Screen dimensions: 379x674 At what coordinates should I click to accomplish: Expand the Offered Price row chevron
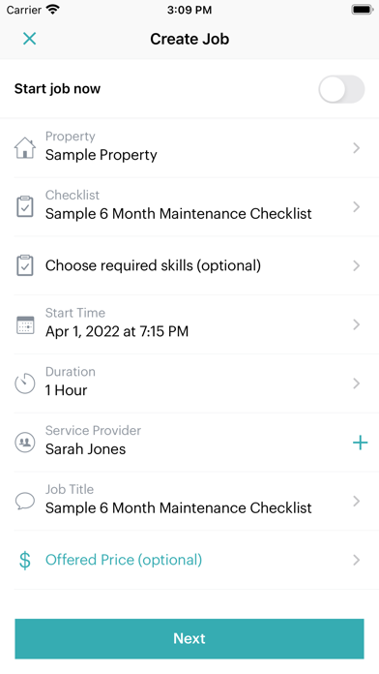click(356, 560)
